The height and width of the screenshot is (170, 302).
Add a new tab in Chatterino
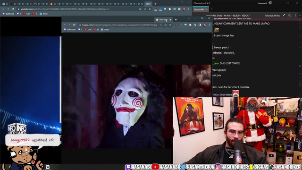pos(212,9)
